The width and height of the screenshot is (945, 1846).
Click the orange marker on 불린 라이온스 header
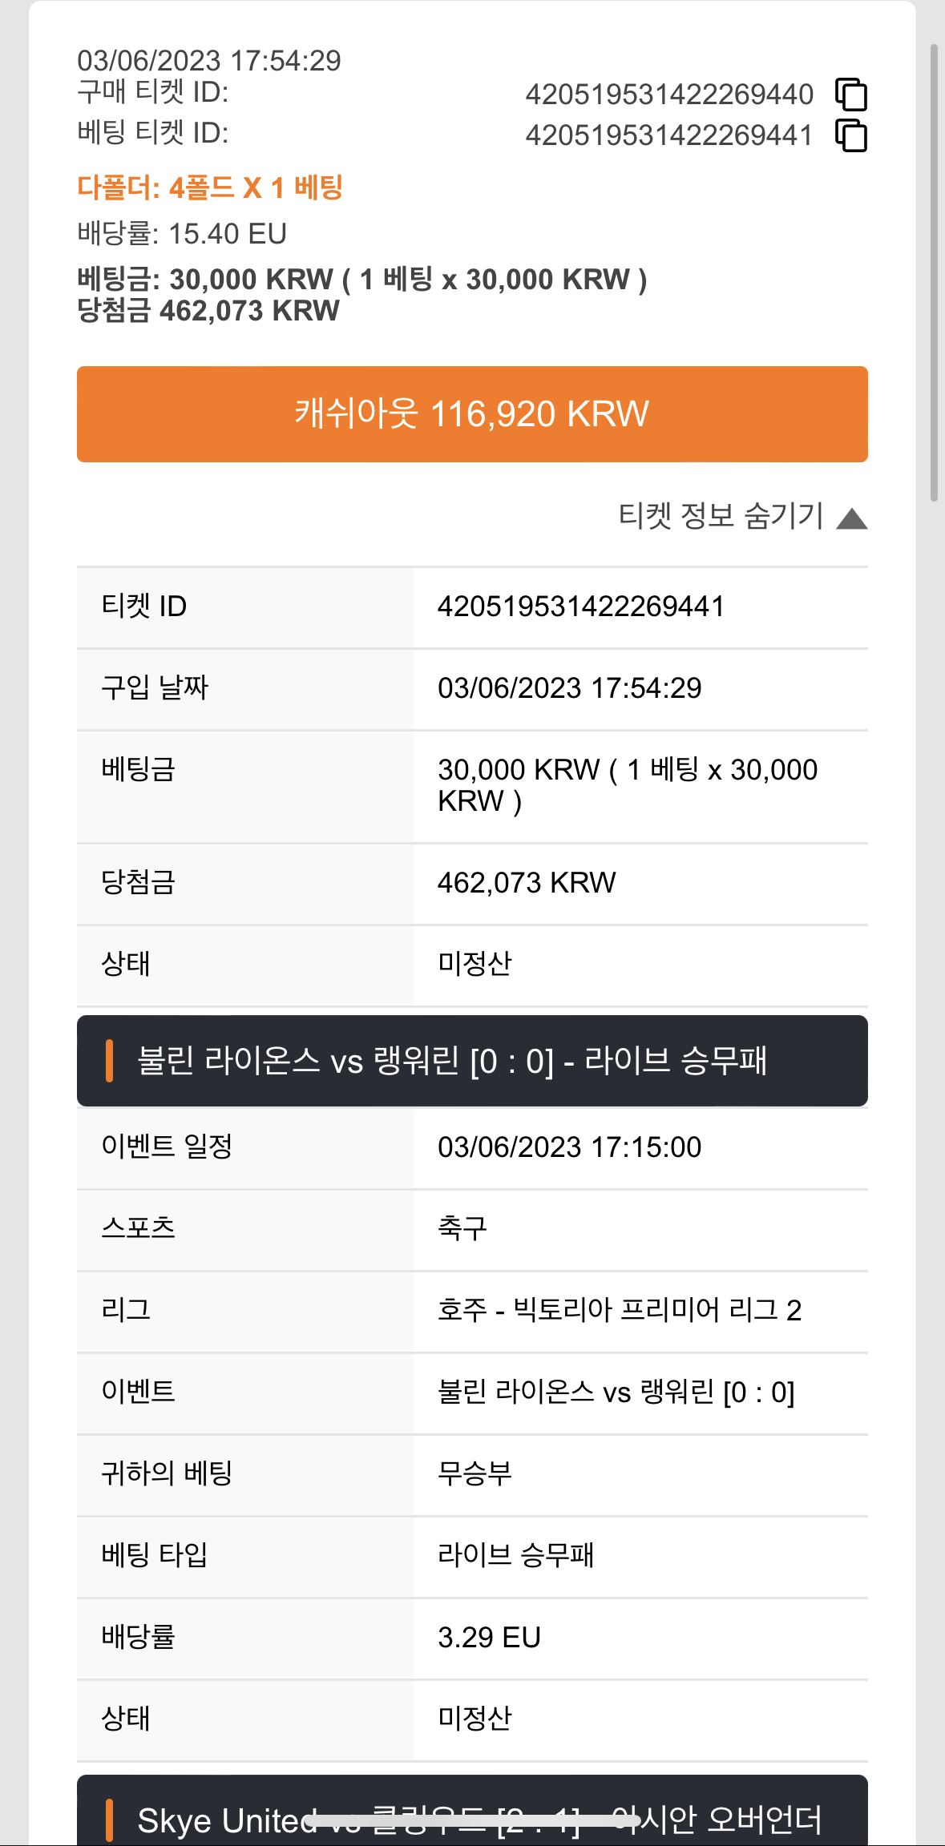click(x=109, y=1061)
